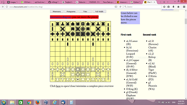Screen dimensions: 187x105
Task: Choose the Tiles piece style button
Action: point(85,11)
